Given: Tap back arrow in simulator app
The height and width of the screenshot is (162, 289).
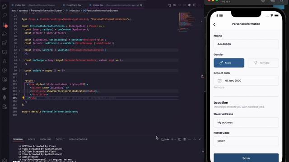Looking at the screenshot, I should pos(214,24).
